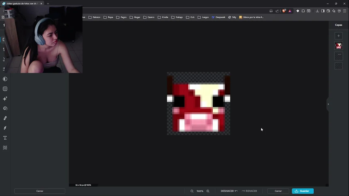
Task: Open the Deepseek bookmark
Action: pos(218,17)
